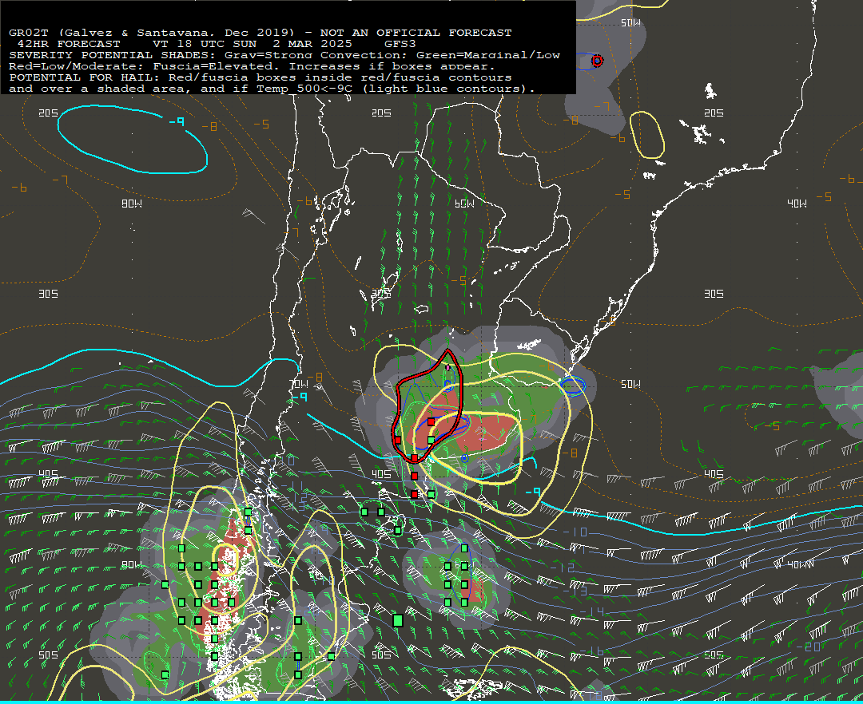Viewport: 863px width, 704px height.
Task: Click the blue double-ellipse on the Uruguay coast
Action: click(573, 386)
